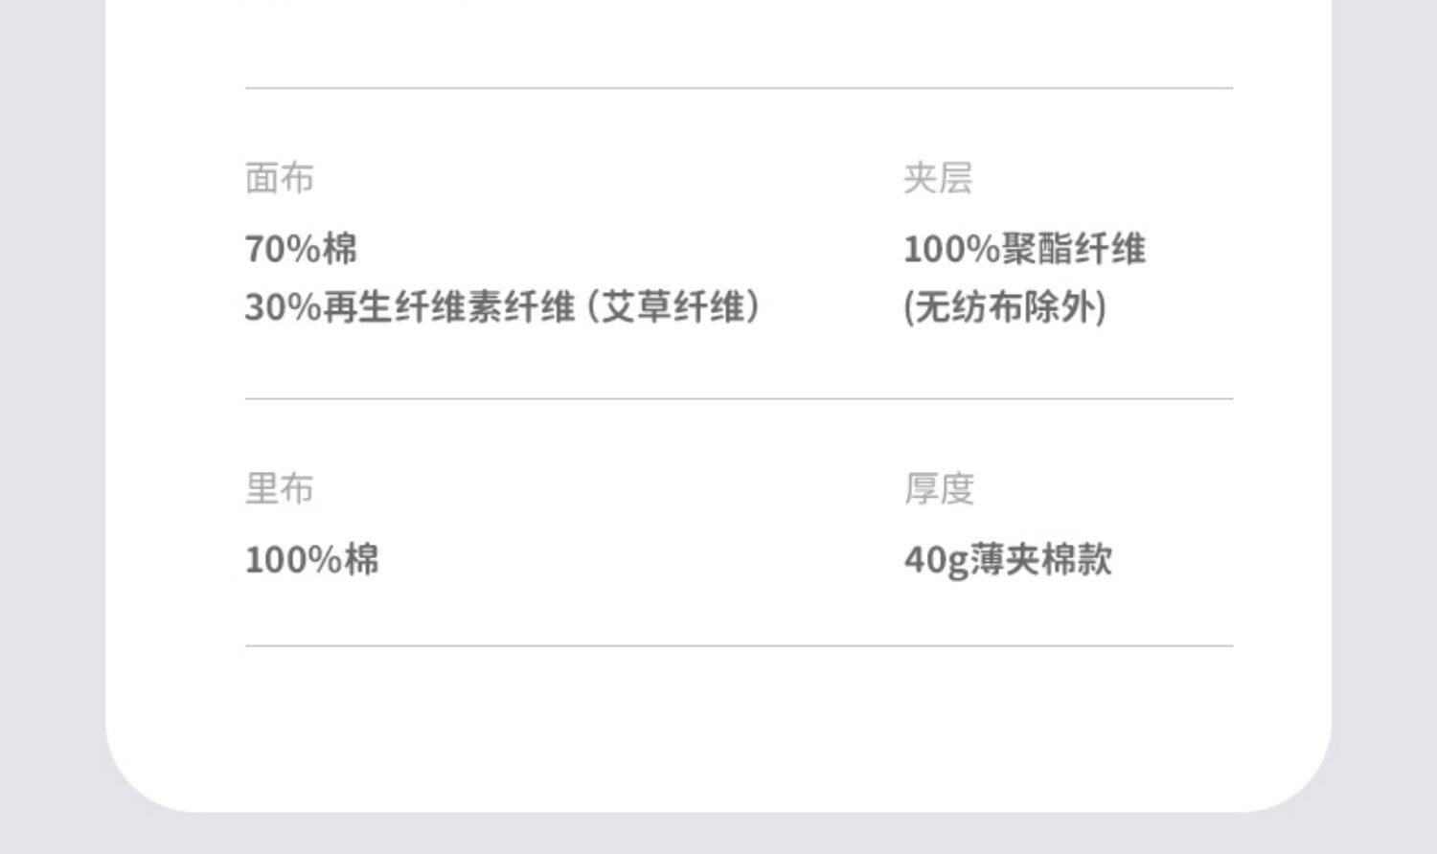Screen dimensions: 1437x854
Task: Select the 40g薄夹棉款 thickness text
Action: (1008, 559)
